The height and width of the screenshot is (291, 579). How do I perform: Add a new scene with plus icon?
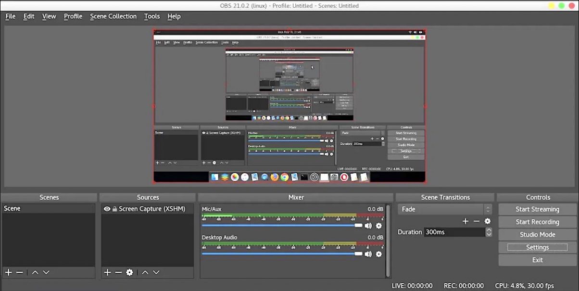tap(8, 272)
